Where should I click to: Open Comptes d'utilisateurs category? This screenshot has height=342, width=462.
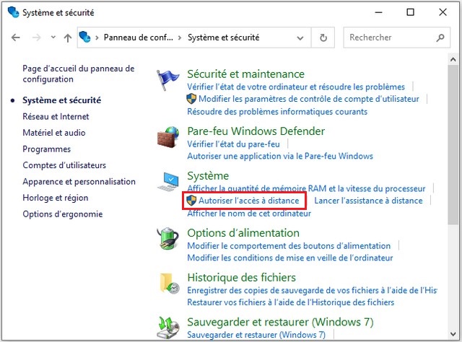point(64,165)
